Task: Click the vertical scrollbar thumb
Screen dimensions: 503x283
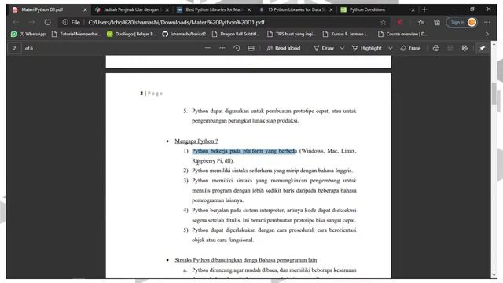Action: [494, 93]
